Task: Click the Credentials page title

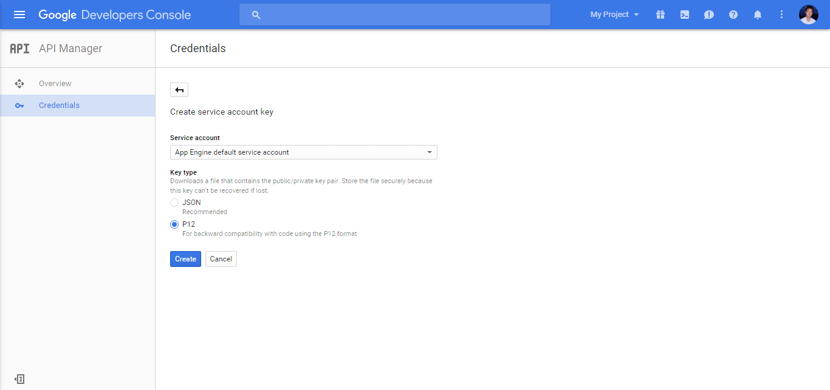Action: point(198,49)
